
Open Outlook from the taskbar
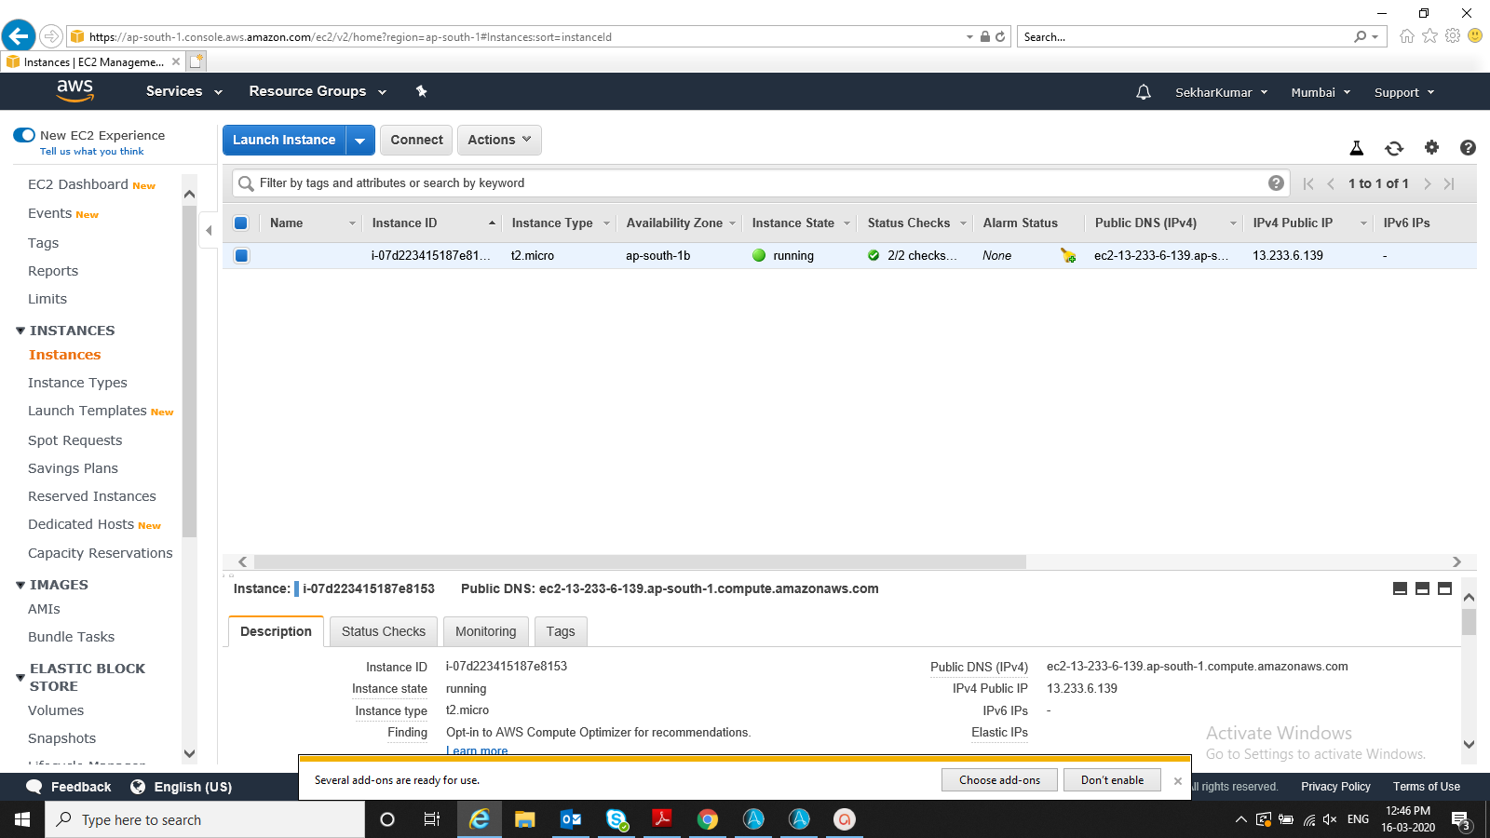click(571, 819)
